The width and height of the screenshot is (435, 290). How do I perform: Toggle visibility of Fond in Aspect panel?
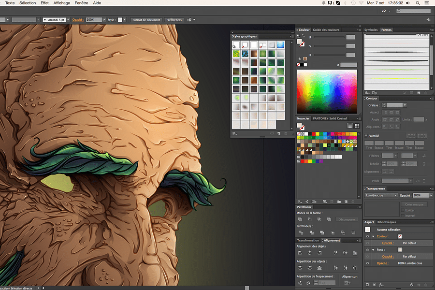point(367,250)
